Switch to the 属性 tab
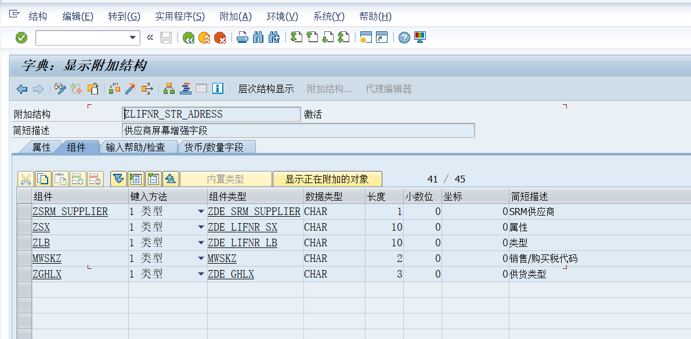The height and width of the screenshot is (339, 691). coord(41,148)
